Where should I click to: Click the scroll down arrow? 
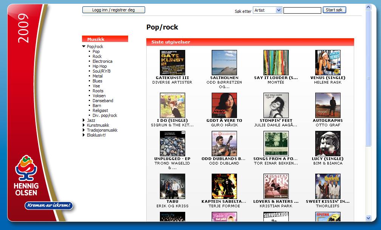coord(369,218)
